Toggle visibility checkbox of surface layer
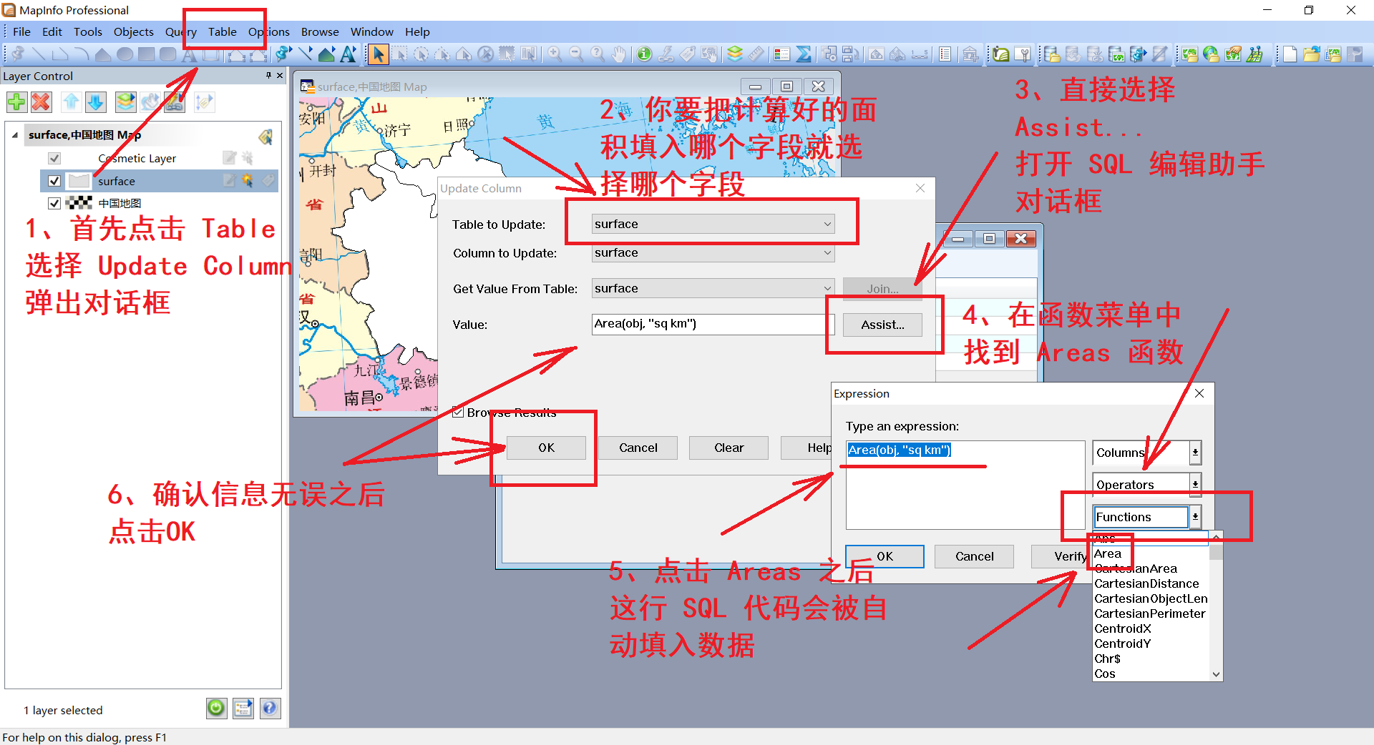Viewport: 1374px width, 745px height. (x=54, y=181)
